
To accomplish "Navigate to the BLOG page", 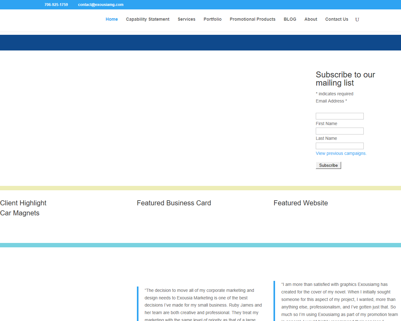I will [x=290, y=19].
